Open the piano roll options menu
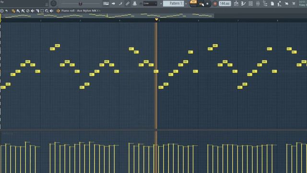The image size is (307, 173). point(2,11)
